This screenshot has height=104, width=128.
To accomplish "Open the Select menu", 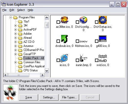I will pyautogui.click(x=21, y=10).
